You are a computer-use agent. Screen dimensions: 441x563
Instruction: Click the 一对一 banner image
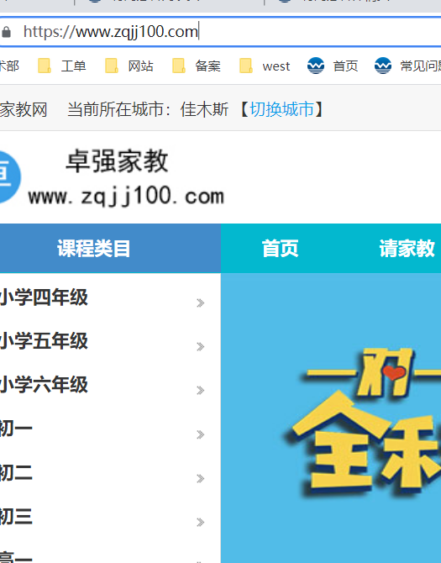tap(331, 418)
